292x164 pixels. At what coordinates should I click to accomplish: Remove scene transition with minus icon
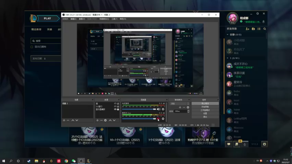184,107
